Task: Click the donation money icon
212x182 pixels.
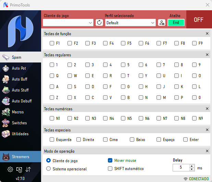Action: pyautogui.click(x=19, y=170)
